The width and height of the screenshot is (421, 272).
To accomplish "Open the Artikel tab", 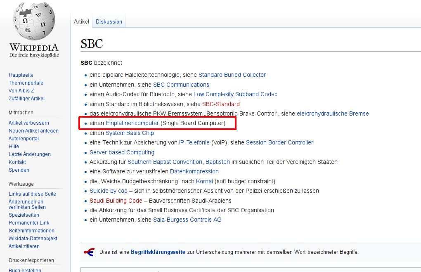I will (81, 21).
